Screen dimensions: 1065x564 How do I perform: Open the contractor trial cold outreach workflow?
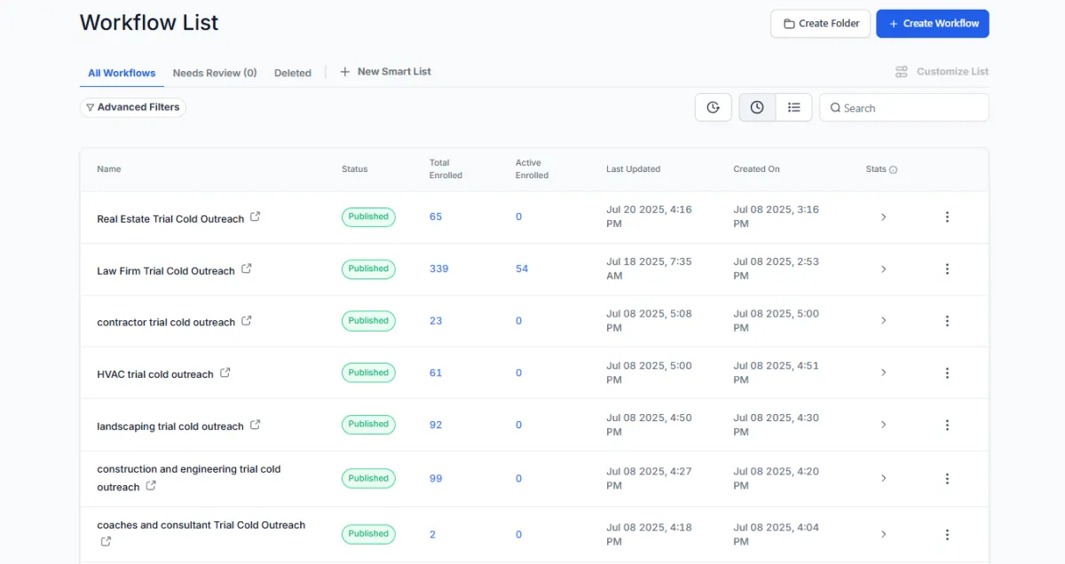pos(166,323)
